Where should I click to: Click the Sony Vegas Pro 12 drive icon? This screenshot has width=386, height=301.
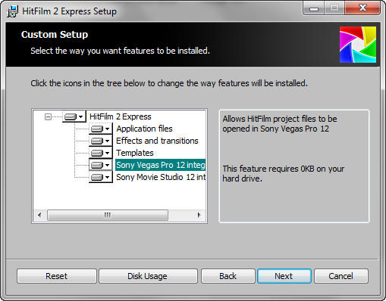point(97,165)
